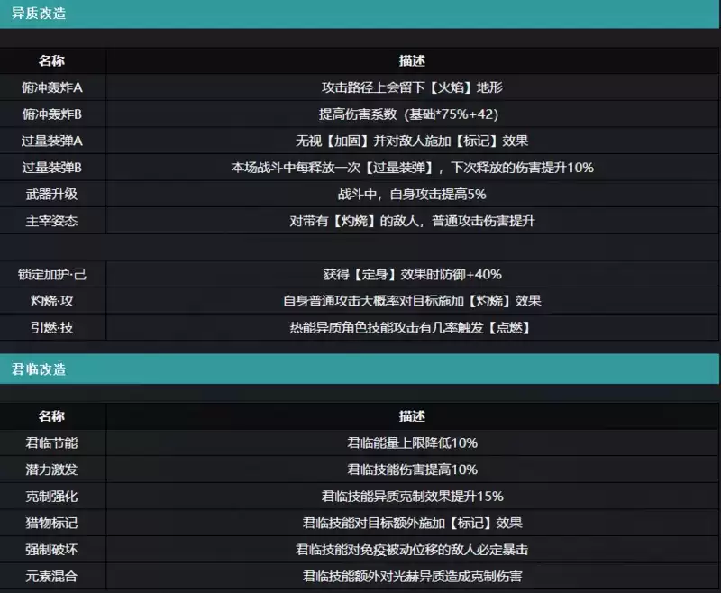Select the 引燃·技 row name
Image resolution: width=721 pixels, height=593 pixels.
pos(51,327)
